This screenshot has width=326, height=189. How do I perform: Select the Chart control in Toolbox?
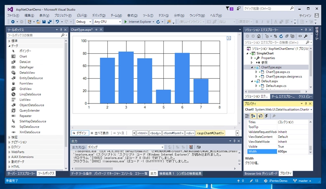(23, 57)
